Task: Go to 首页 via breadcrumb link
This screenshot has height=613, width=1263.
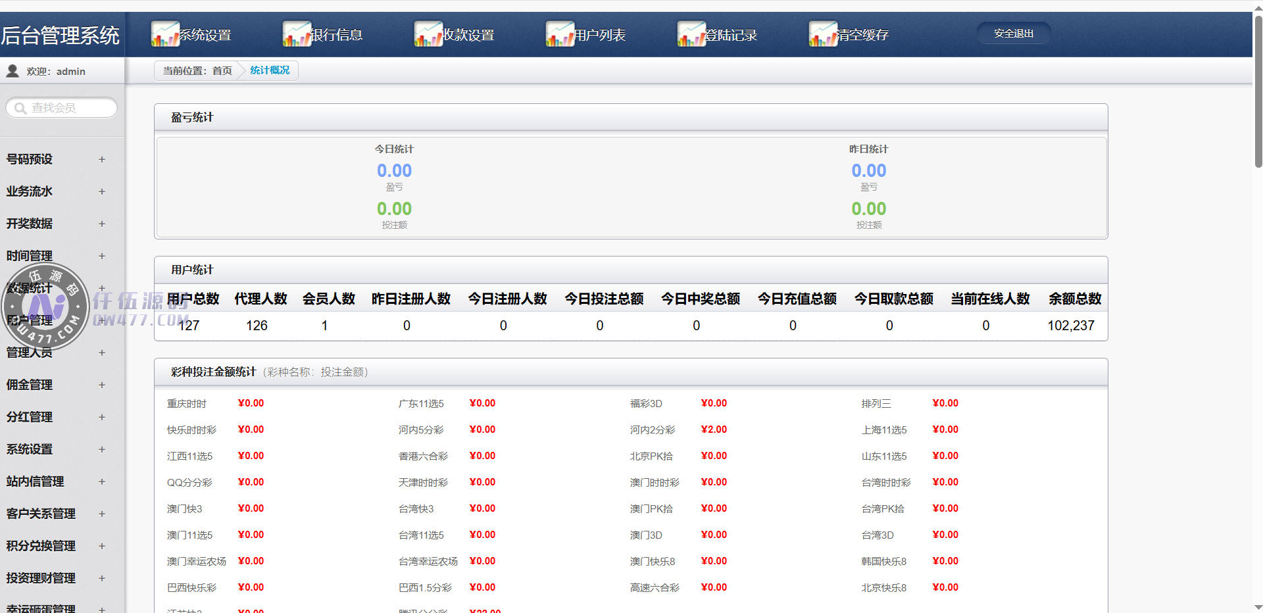Action: tap(222, 70)
